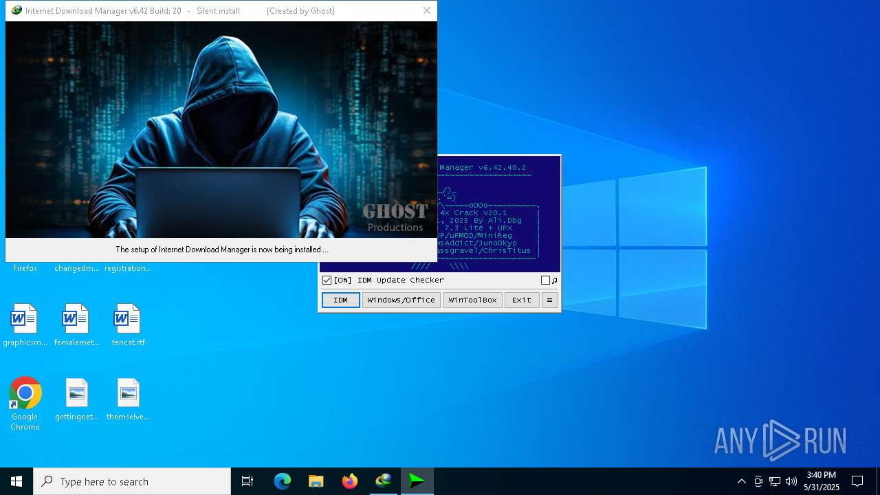Open graphicsm... Word document on desktop

25,326
